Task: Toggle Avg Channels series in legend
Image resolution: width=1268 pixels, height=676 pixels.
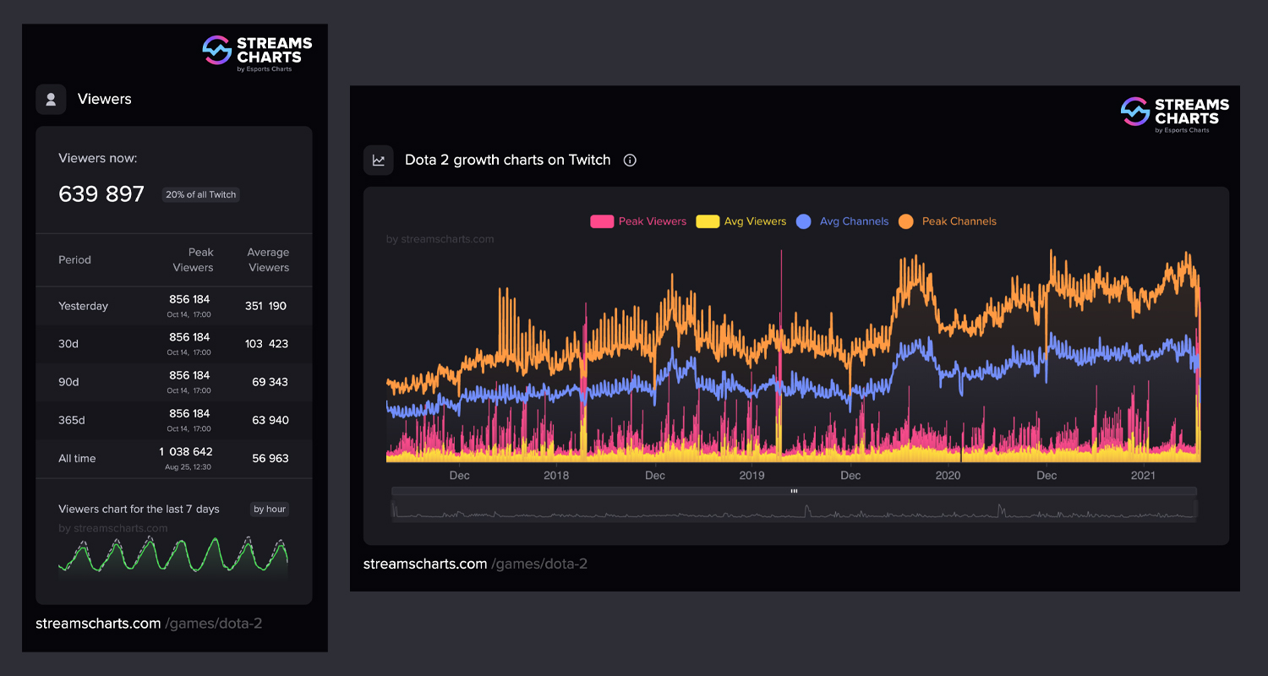Action: [843, 221]
